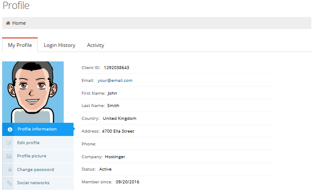Select Profile information in the sidebar
The width and height of the screenshot is (313, 194).
[x=38, y=129]
